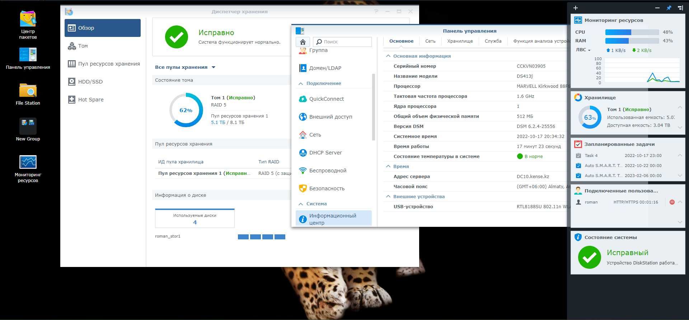Click RAM usage bar in widget
The width and height of the screenshot is (689, 320).
click(x=632, y=41)
